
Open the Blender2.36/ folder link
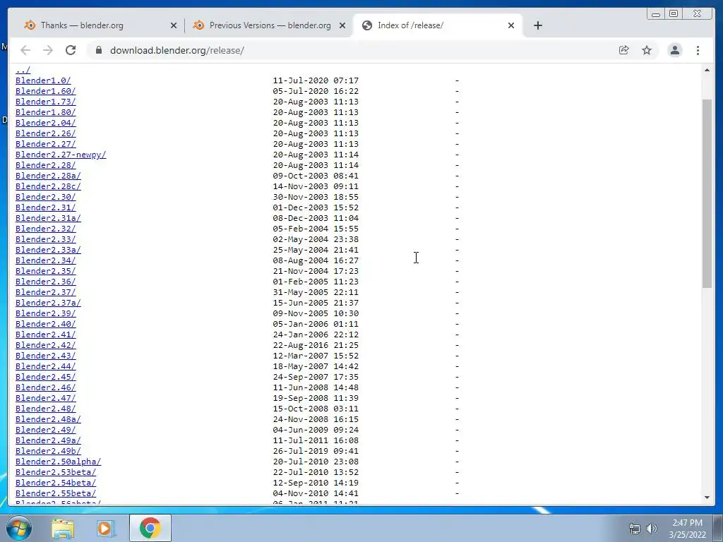click(45, 282)
